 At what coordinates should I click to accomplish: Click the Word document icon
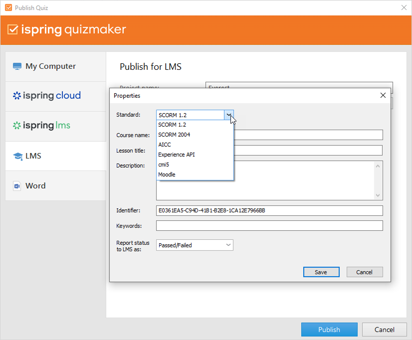(x=17, y=186)
